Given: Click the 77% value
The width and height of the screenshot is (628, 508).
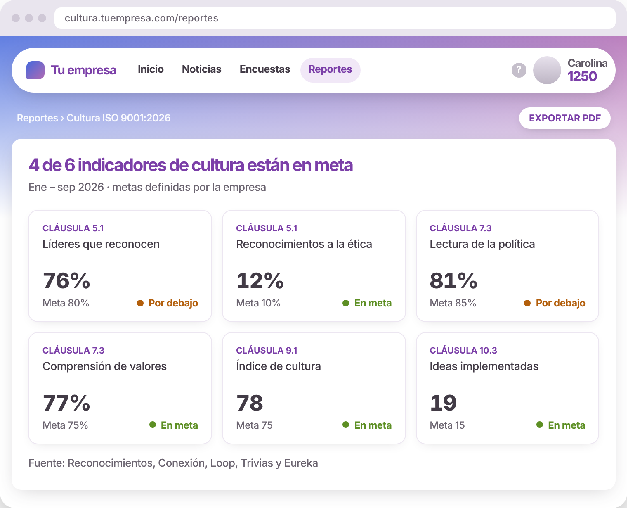Looking at the screenshot, I should pos(66,403).
